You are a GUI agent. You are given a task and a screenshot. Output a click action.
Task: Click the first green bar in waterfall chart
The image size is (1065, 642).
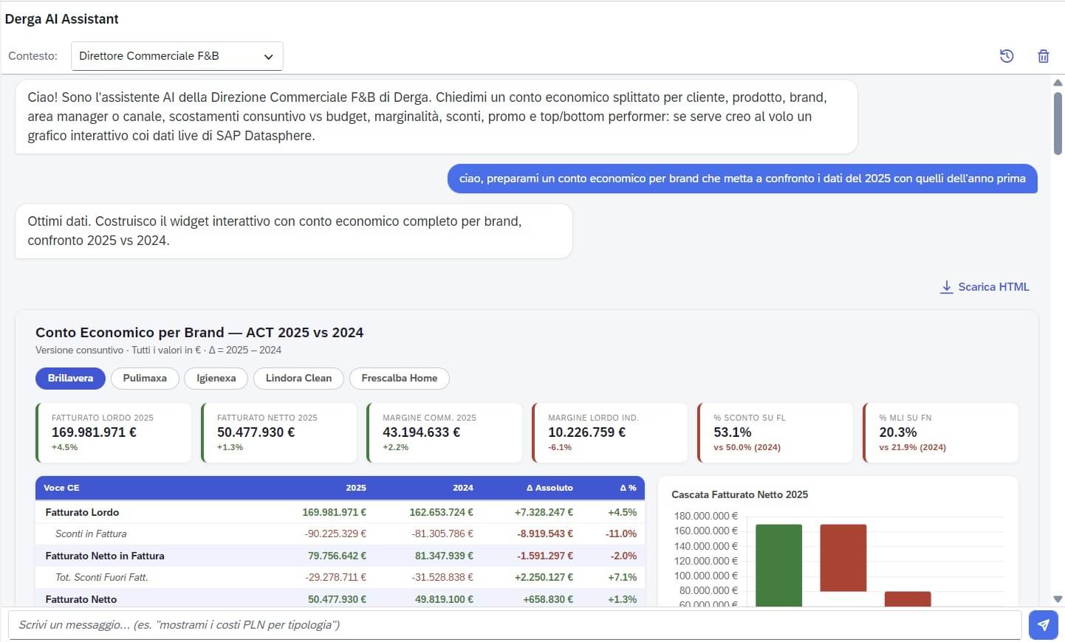778,565
